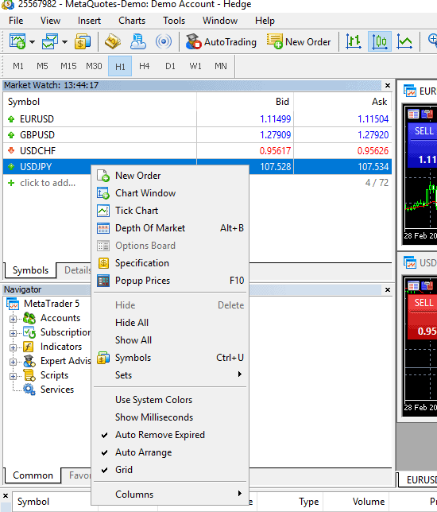Click the Signals radio-wave toolbar icon
Screen dimensions: 437x512
164,41
